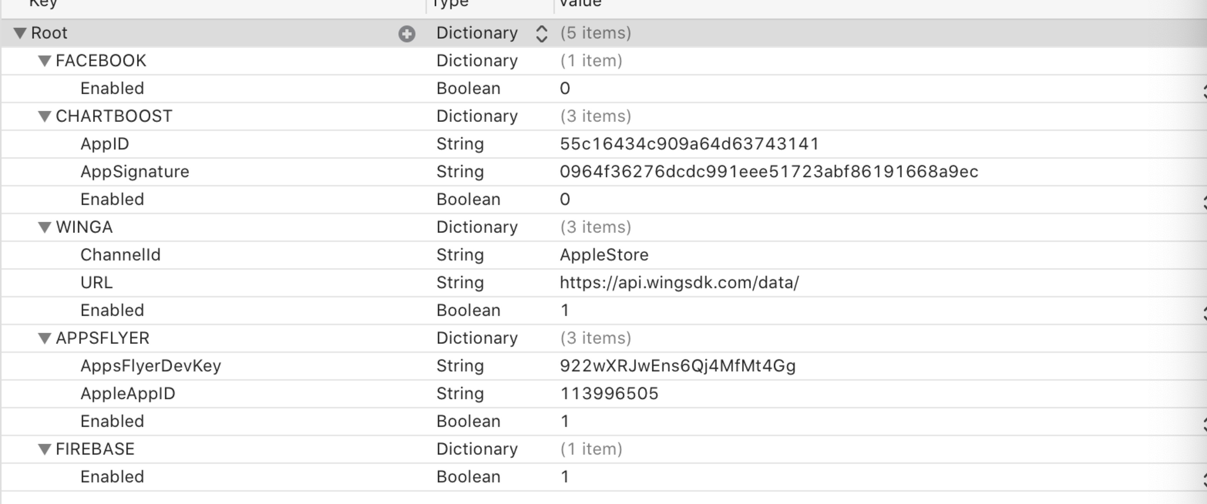Click FACEBOOK value (1 item)
This screenshot has height=504, width=1207.
591,61
